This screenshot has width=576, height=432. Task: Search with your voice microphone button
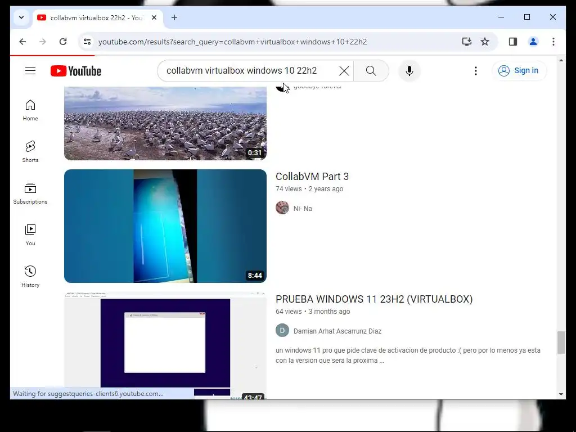pyautogui.click(x=409, y=71)
